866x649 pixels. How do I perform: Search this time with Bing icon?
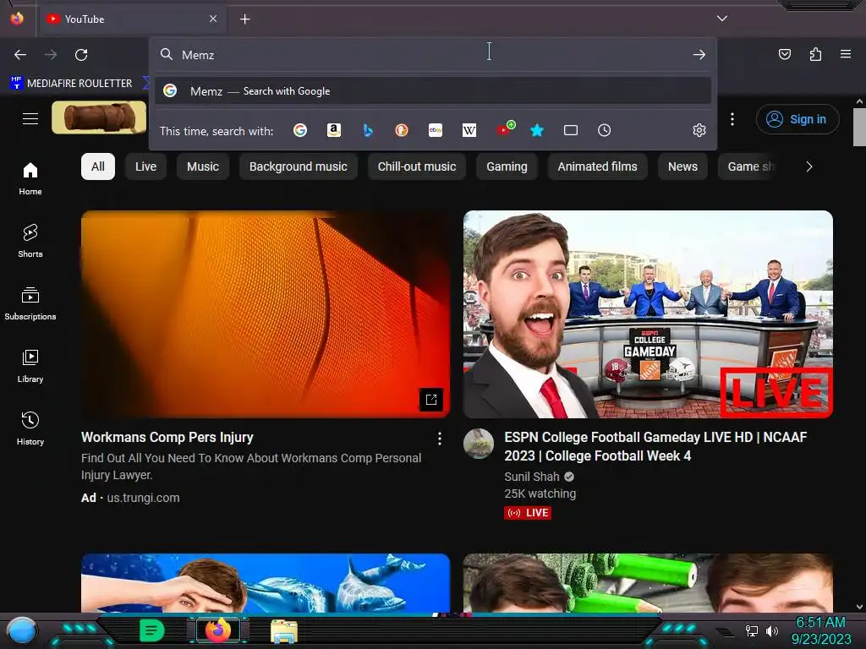(368, 130)
